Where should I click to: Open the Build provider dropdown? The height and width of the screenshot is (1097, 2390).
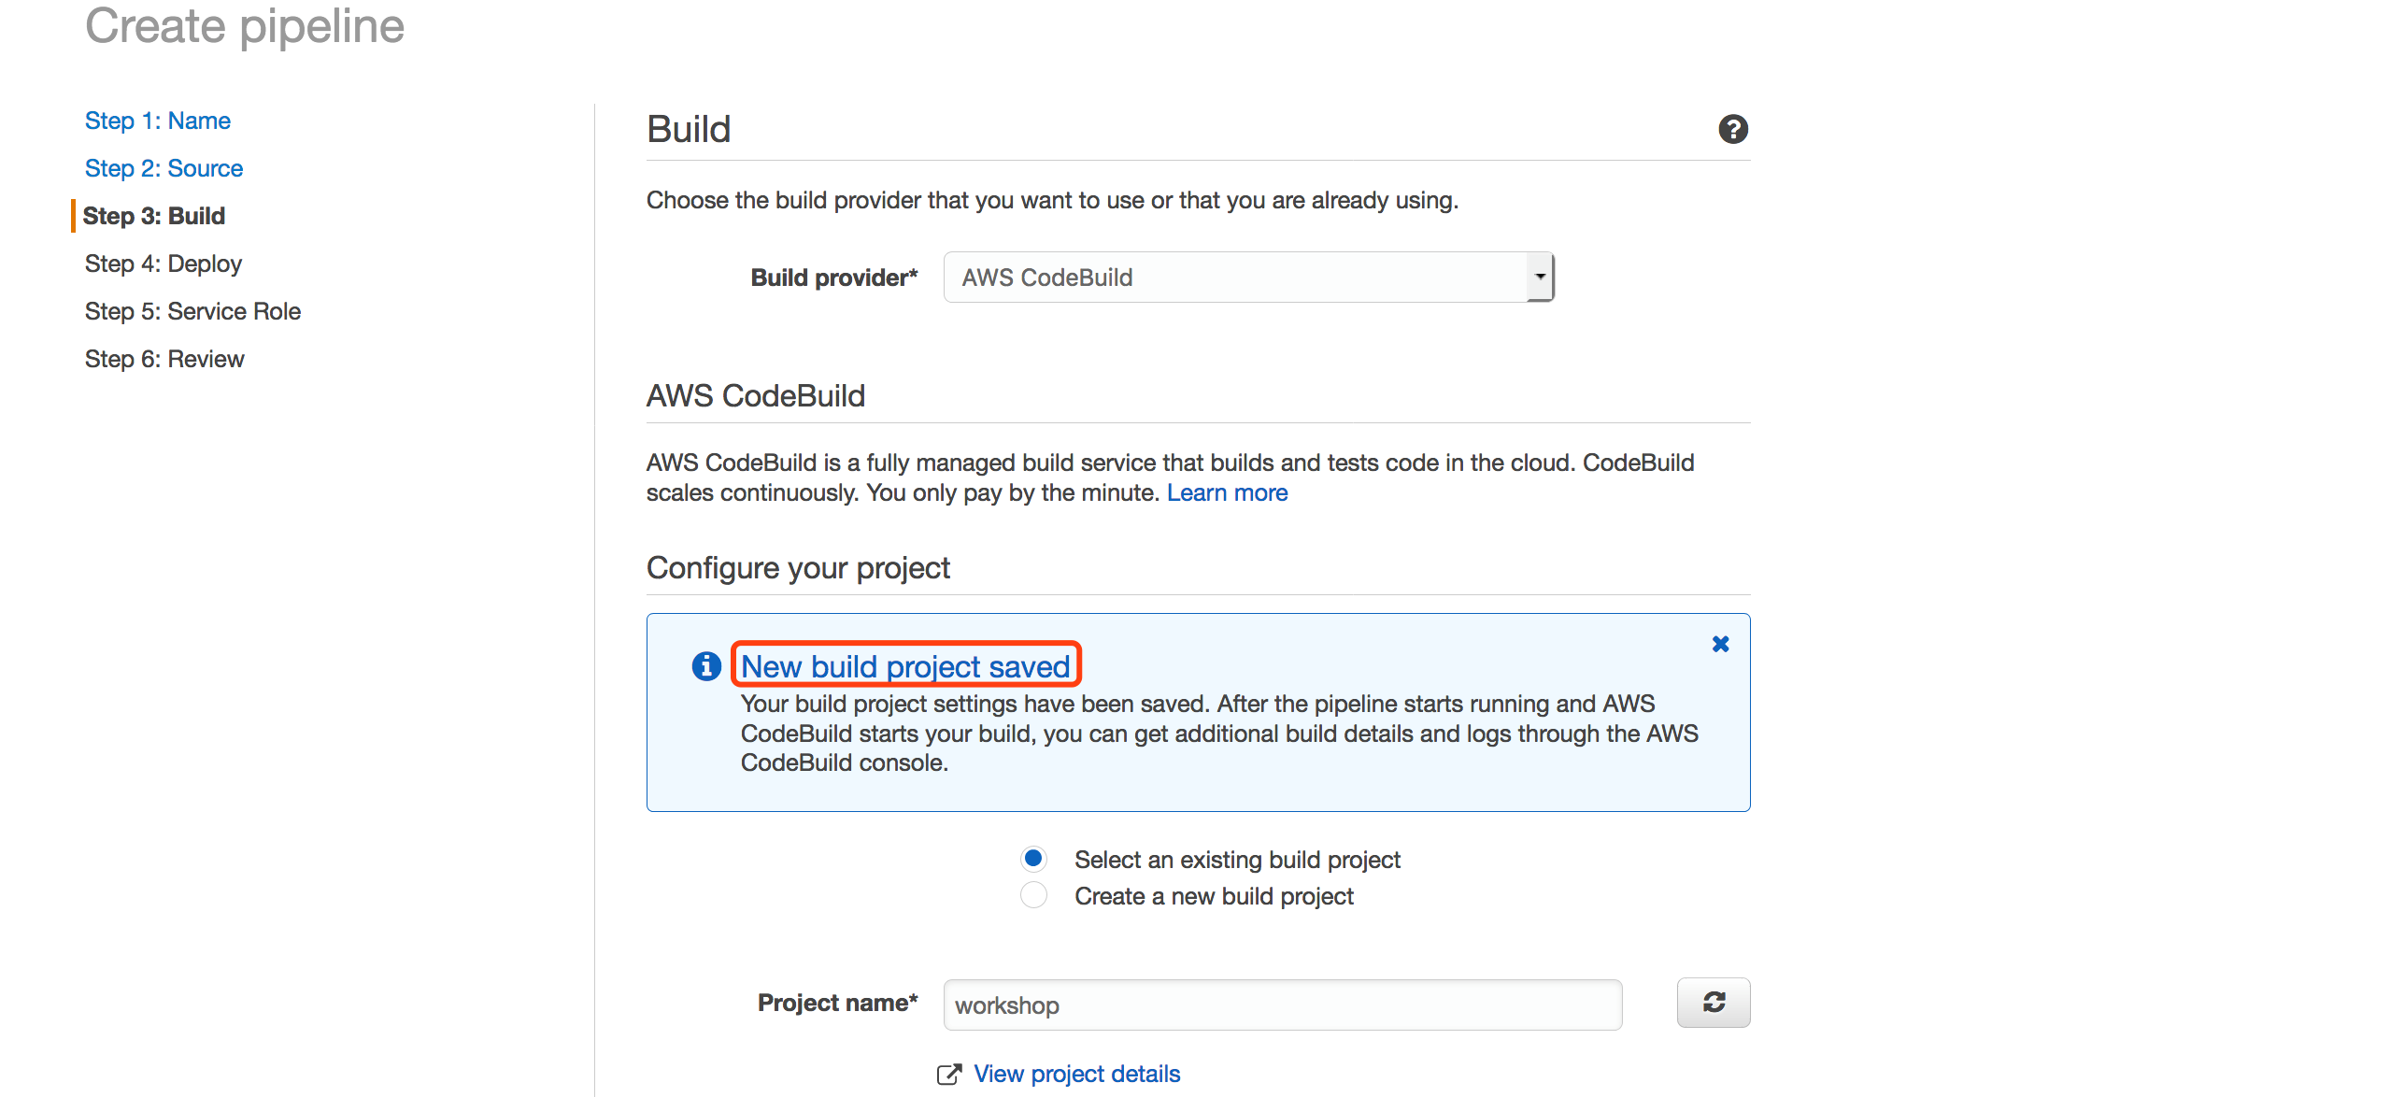click(1248, 277)
